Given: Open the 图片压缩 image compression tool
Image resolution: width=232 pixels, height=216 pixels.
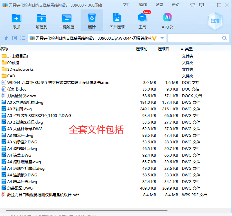Looking at the screenshot, I should 117,18.
